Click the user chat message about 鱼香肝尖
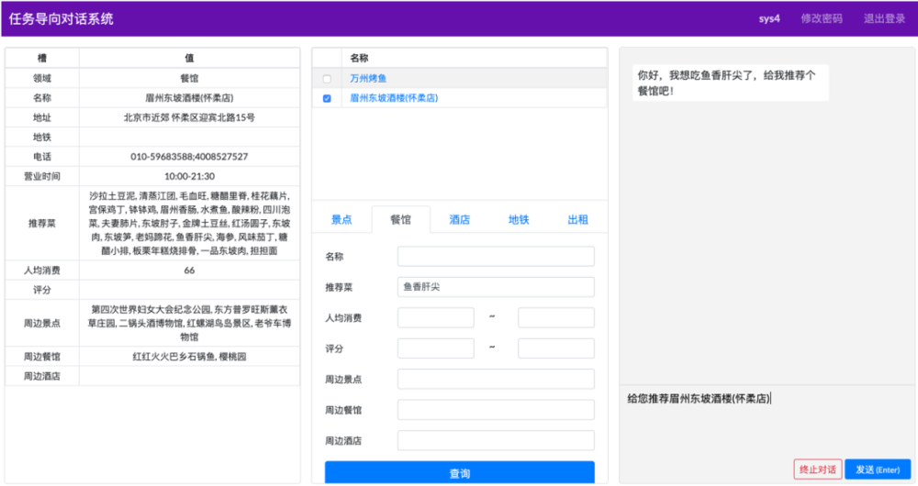The image size is (918, 486). tap(730, 83)
